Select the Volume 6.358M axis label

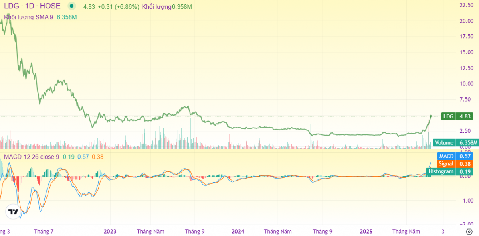point(455,143)
